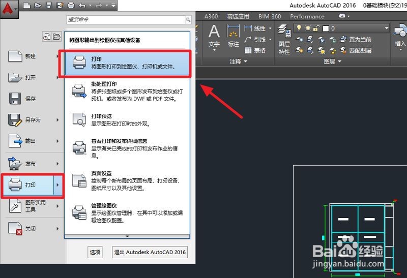Select 打印 in the left application menu
This screenshot has height=278, width=407.
click(x=28, y=185)
